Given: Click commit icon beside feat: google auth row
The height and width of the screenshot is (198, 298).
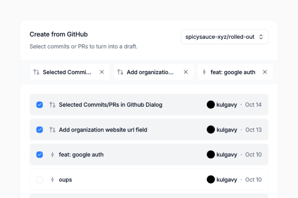Looking at the screenshot, I should (53, 155).
